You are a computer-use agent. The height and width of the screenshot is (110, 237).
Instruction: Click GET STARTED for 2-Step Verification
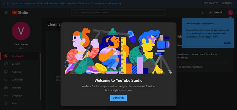(211, 3)
